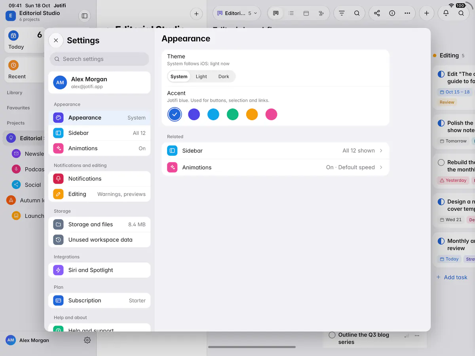Toggle status circle of Design a cover template
475x356 pixels.
pyautogui.click(x=441, y=202)
